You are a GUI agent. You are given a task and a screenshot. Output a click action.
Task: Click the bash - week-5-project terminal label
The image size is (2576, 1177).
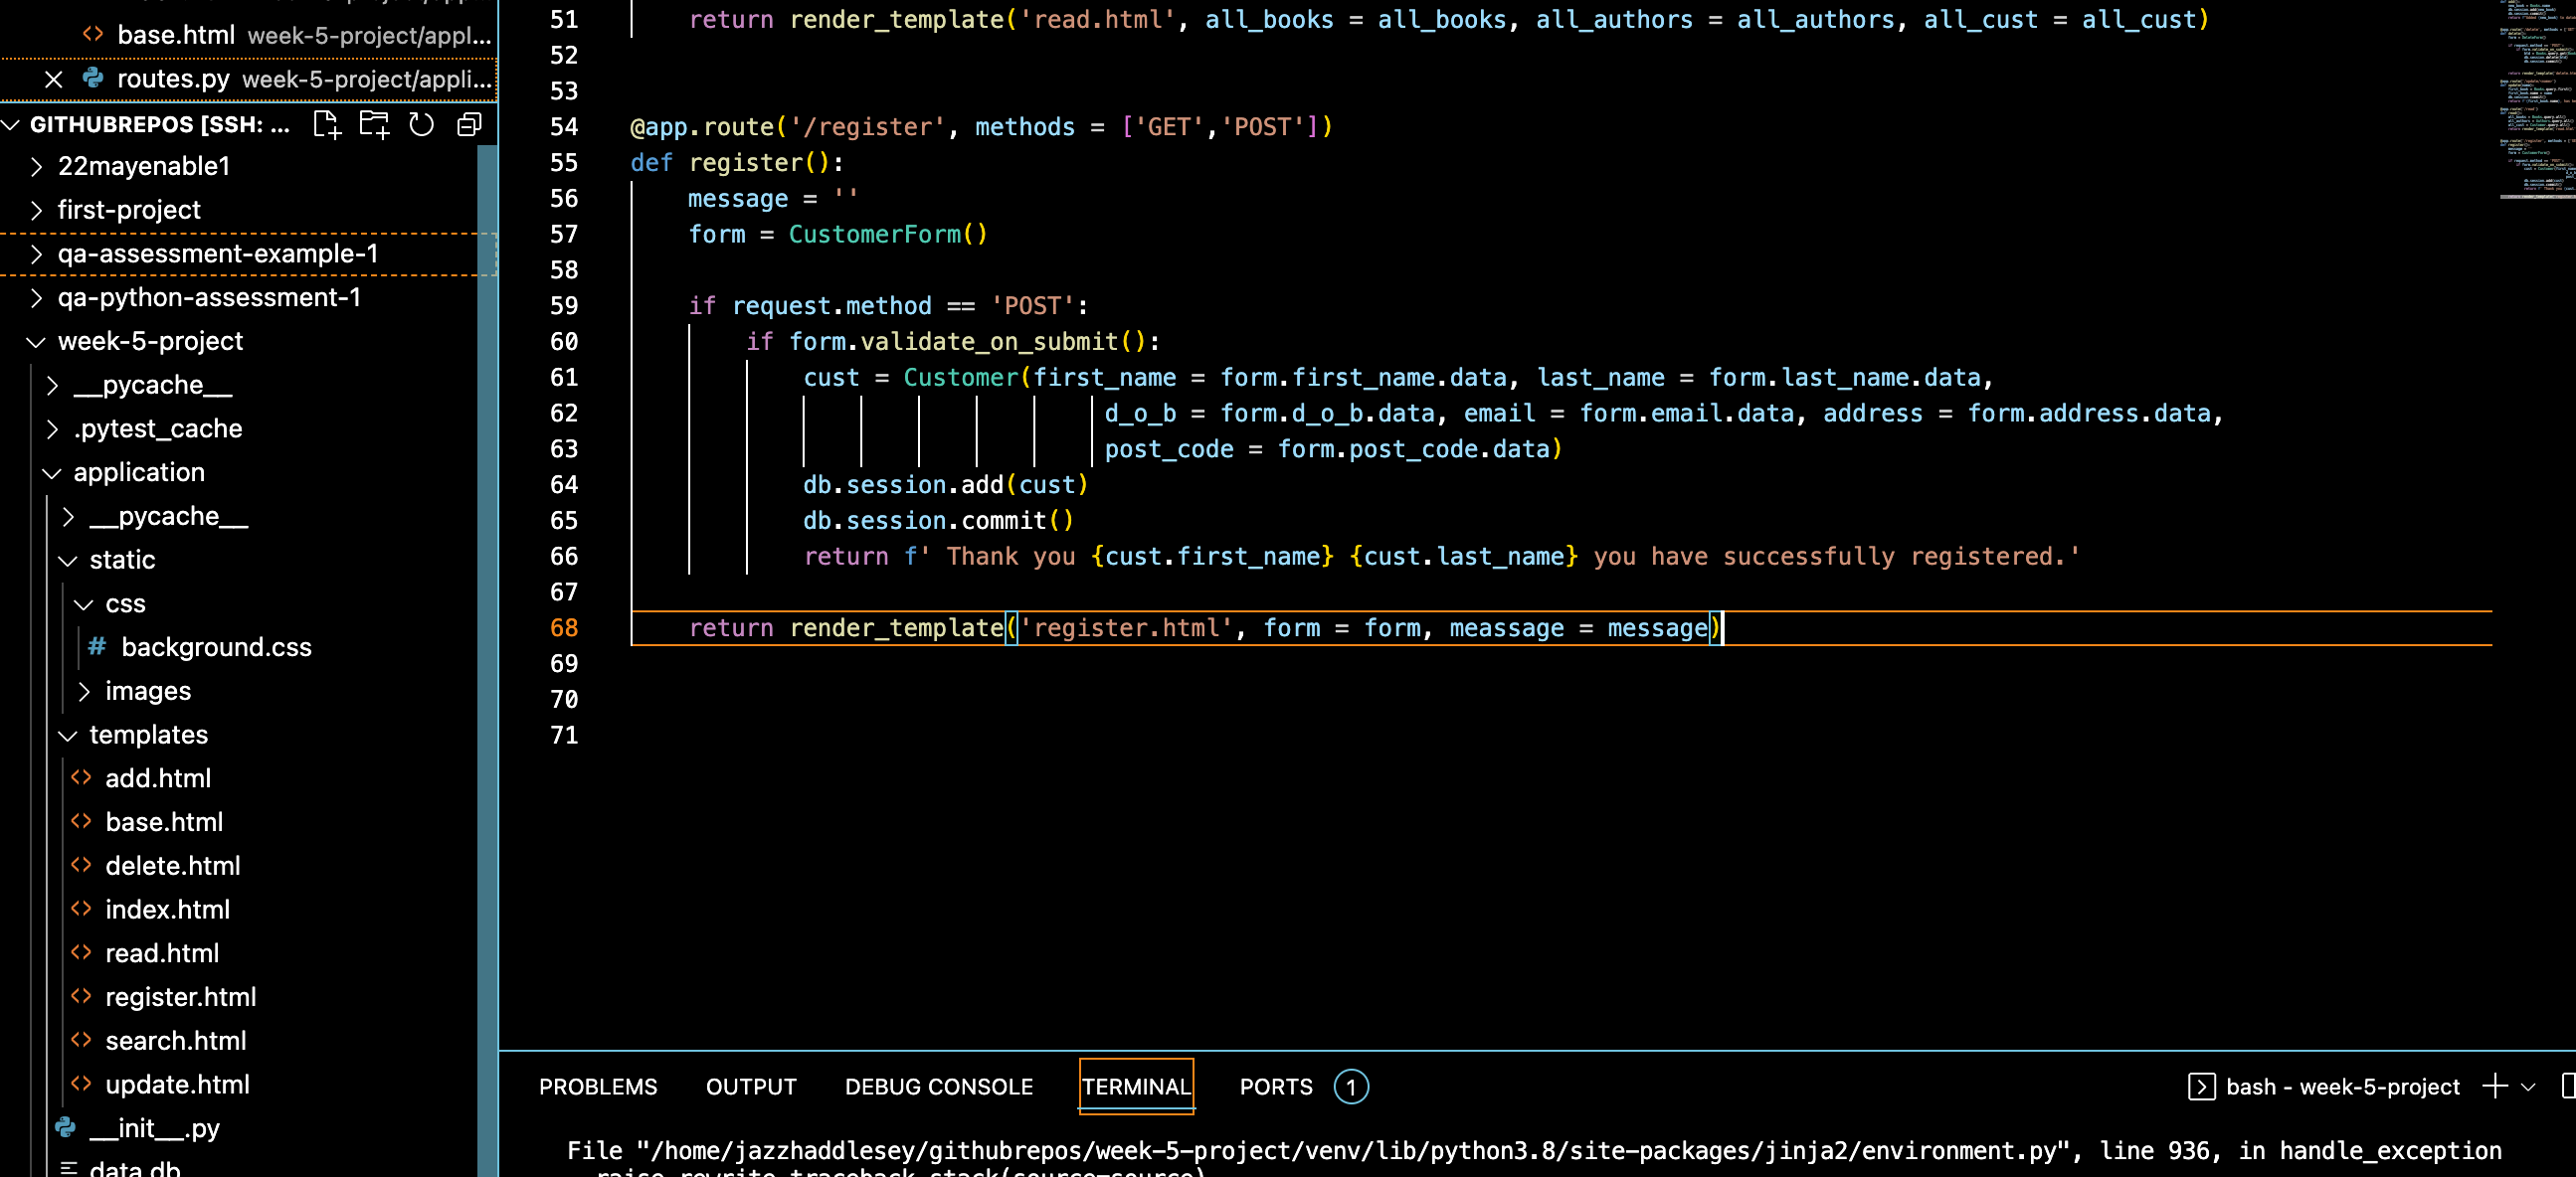coord(2342,1087)
